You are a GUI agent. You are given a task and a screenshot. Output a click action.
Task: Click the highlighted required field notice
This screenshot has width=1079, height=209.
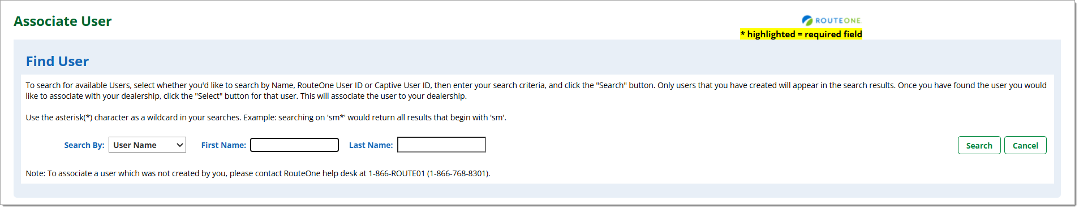point(801,34)
